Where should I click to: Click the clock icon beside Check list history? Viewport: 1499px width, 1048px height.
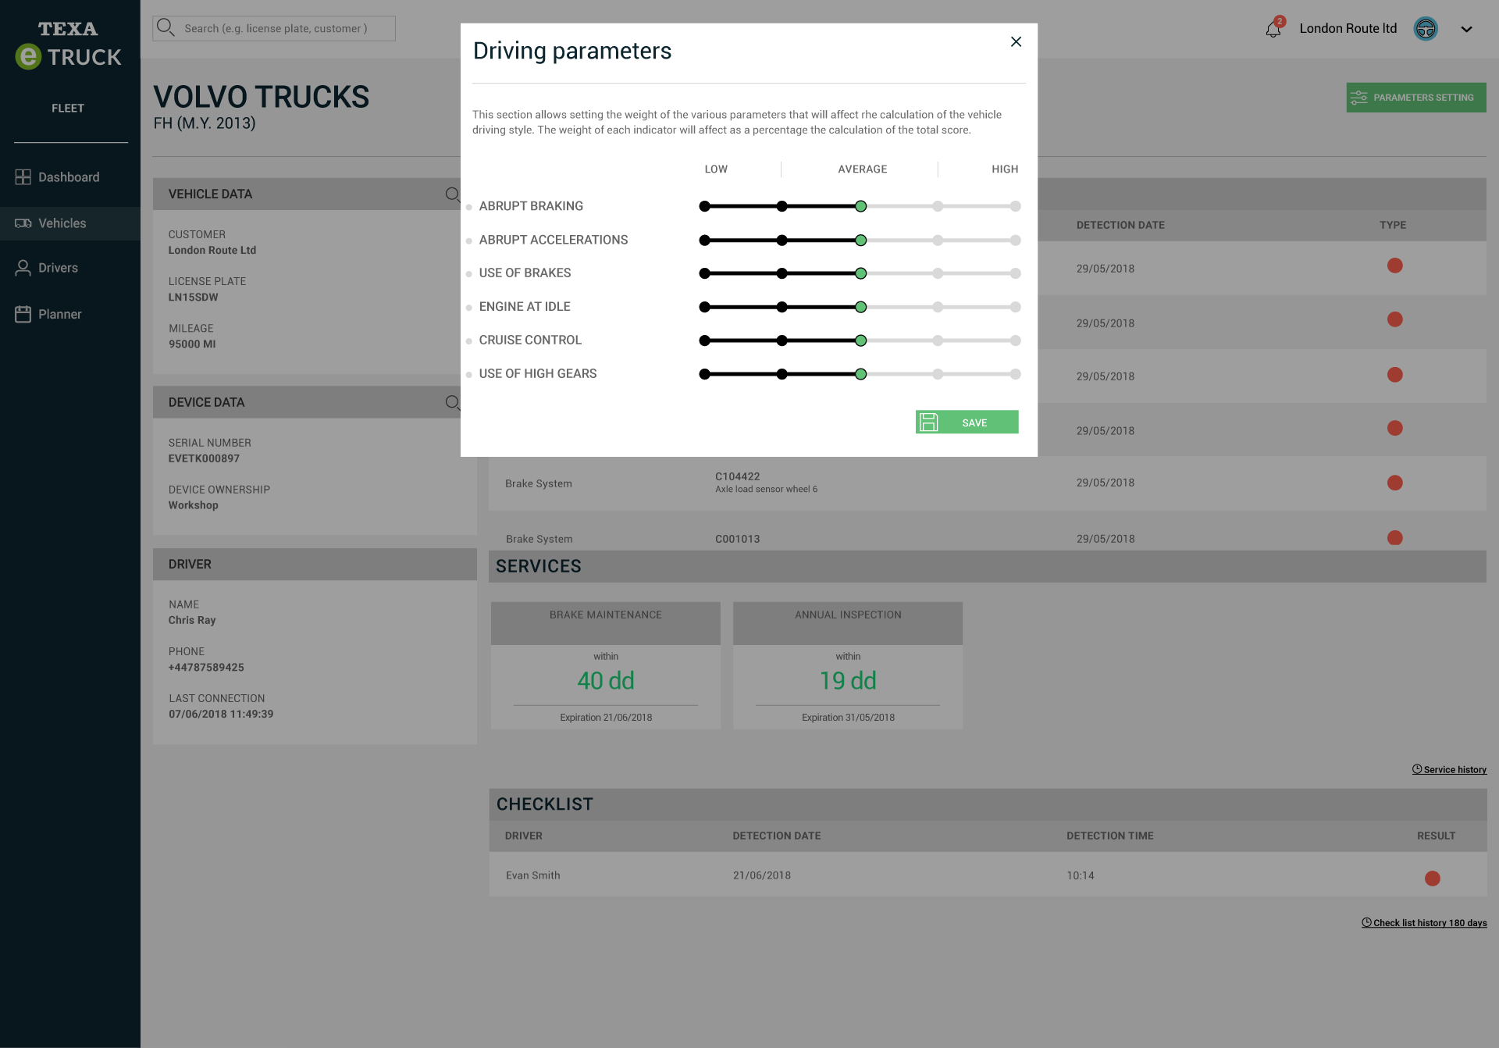[x=1366, y=922]
